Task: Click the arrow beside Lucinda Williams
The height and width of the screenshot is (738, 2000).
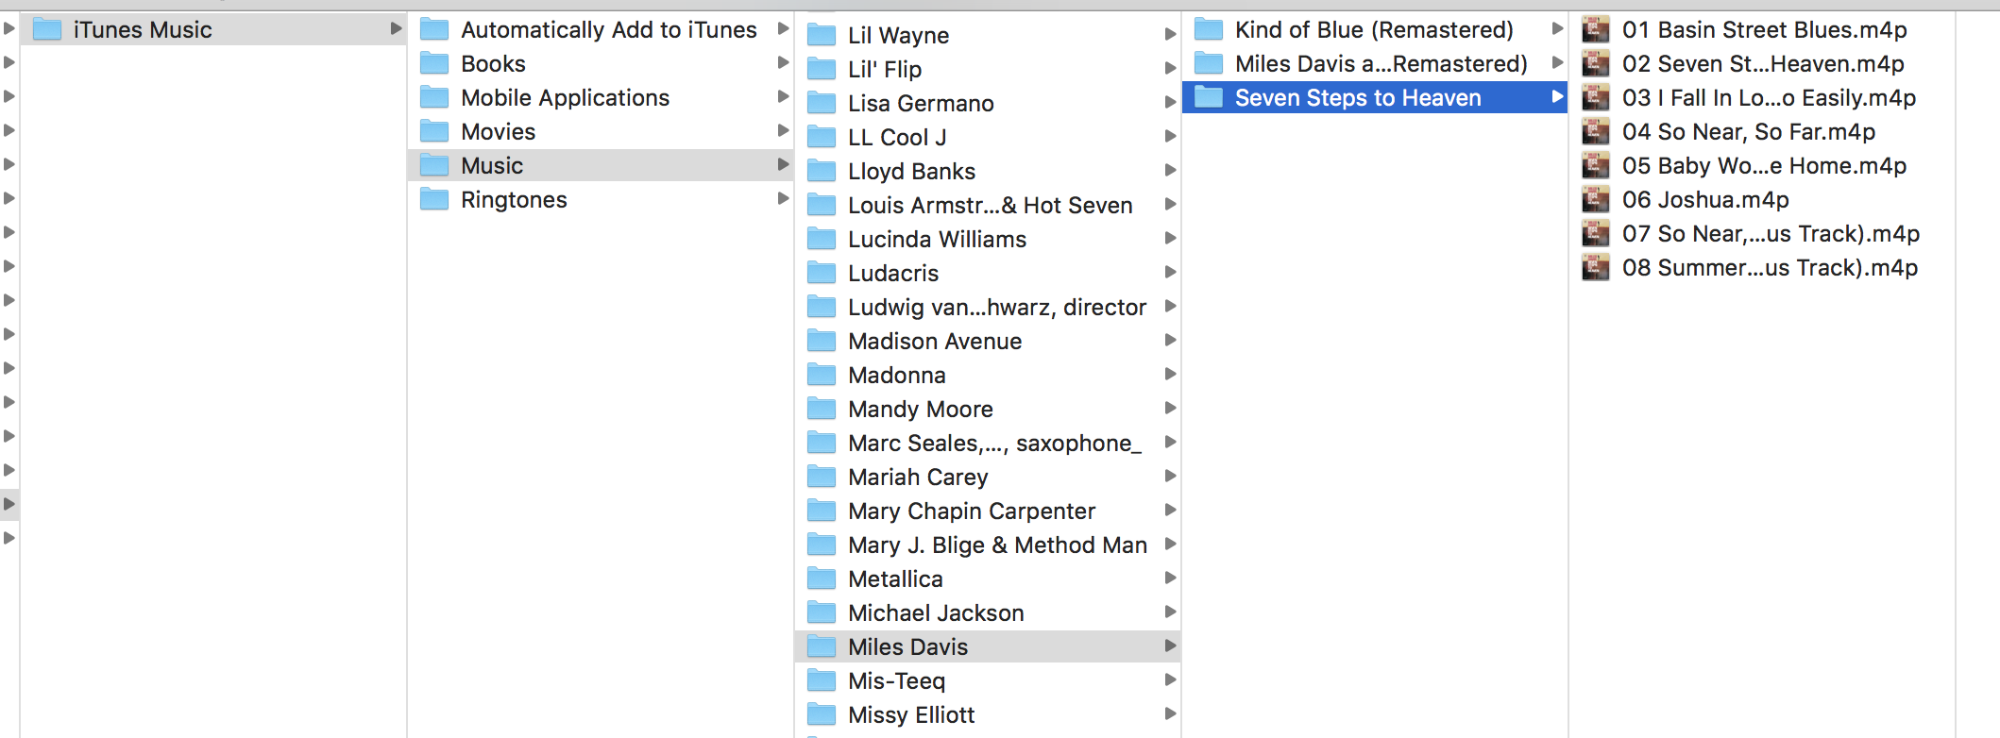Action: [x=1170, y=238]
